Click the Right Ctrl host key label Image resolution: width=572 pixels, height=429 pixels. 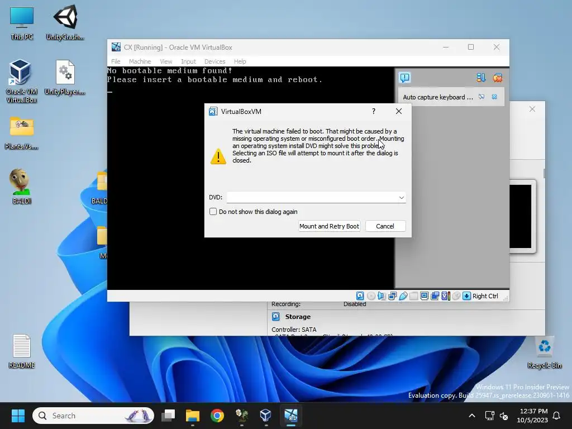coord(485,296)
